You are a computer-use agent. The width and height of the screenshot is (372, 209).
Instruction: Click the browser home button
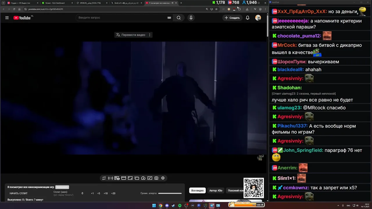click(19, 9)
